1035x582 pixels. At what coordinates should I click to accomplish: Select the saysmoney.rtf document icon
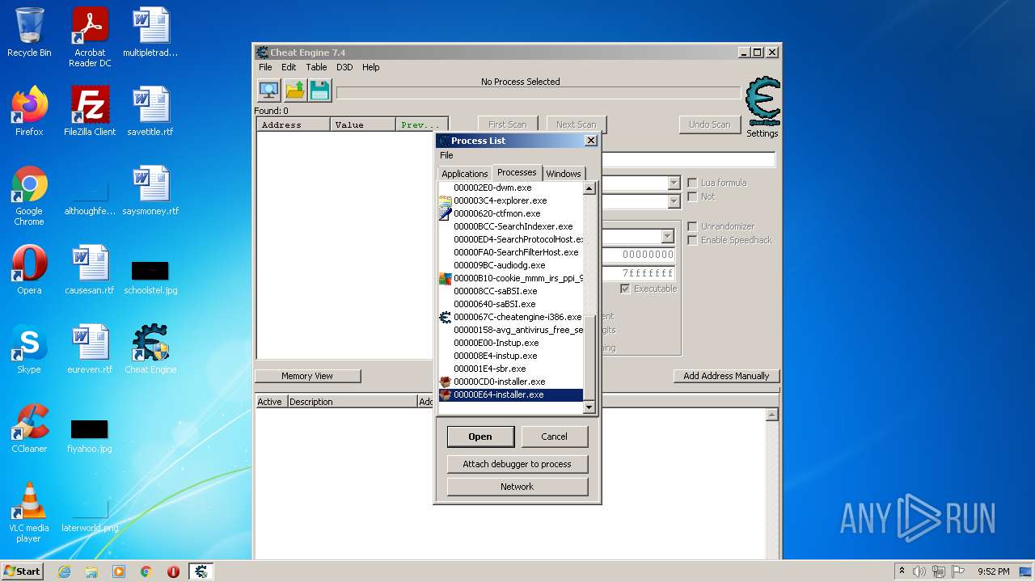click(150, 191)
